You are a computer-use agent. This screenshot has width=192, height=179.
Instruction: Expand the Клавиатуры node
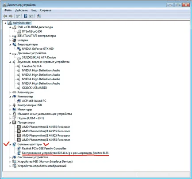click(x=10, y=92)
